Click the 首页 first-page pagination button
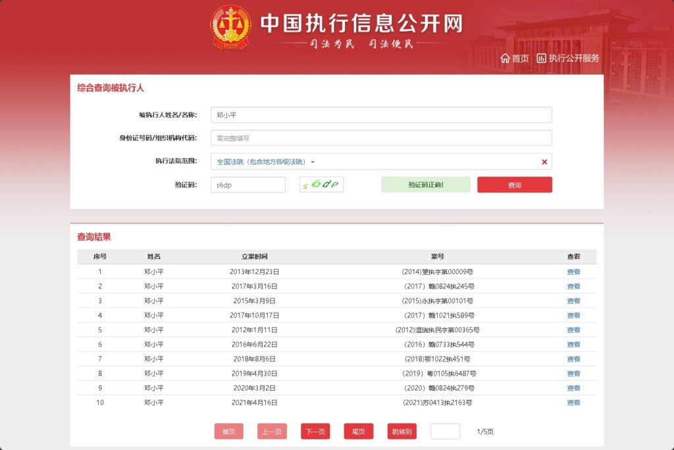Viewport: 674px width, 450px height. click(x=228, y=431)
